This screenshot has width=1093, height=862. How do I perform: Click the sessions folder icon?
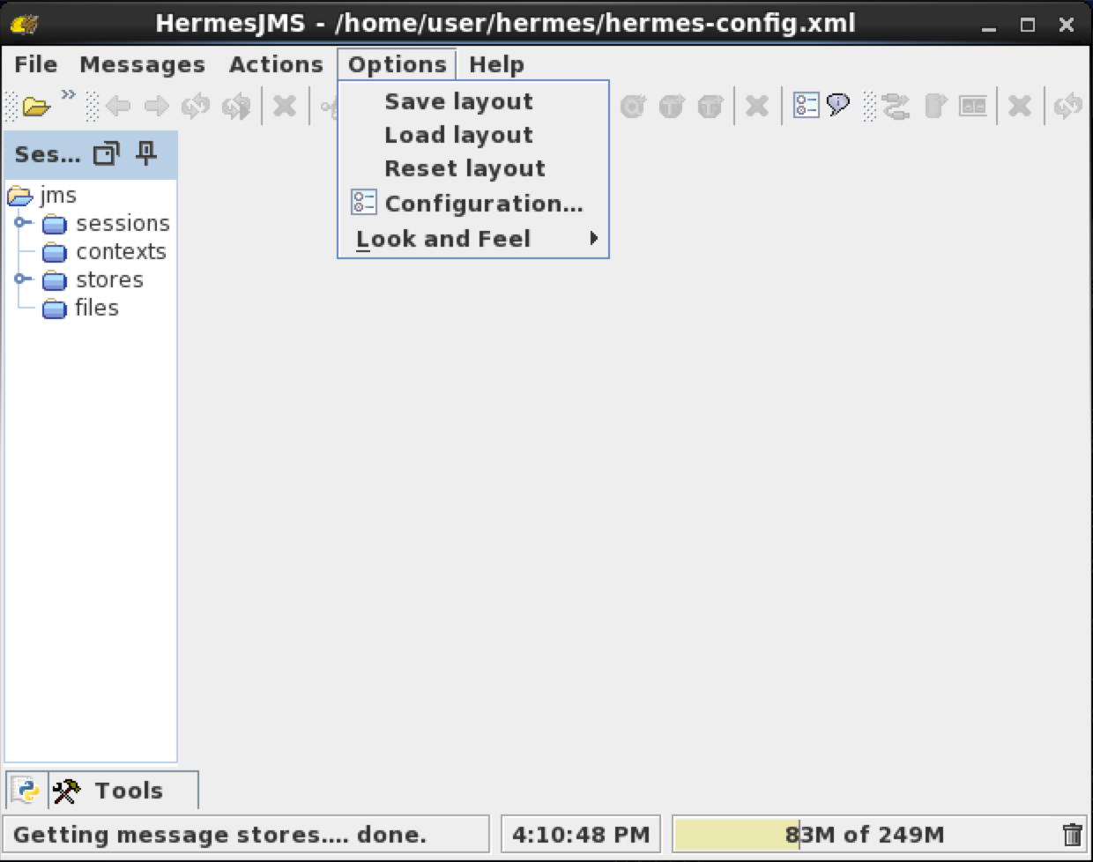[x=55, y=224]
